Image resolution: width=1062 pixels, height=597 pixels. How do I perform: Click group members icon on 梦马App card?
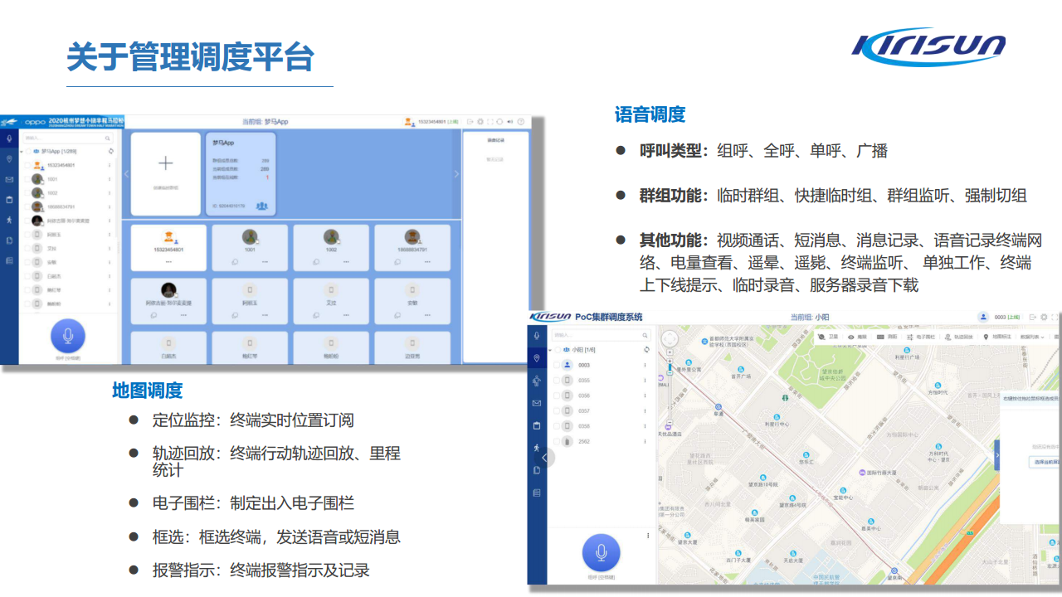pyautogui.click(x=262, y=206)
